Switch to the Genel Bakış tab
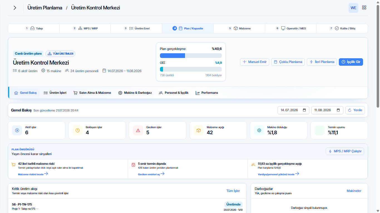 [25, 93]
